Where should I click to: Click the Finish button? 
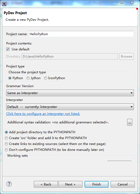coord(97,184)
